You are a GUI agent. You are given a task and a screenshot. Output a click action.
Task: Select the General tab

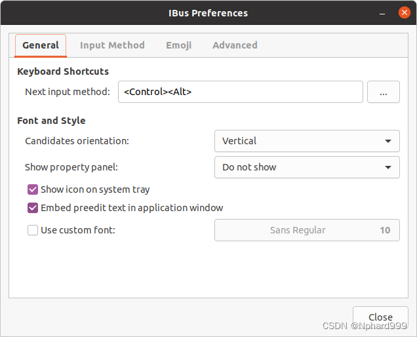[x=41, y=45]
